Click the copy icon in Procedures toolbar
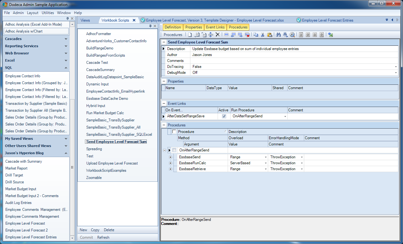Viewport: 403px width, 244px height. [256, 35]
